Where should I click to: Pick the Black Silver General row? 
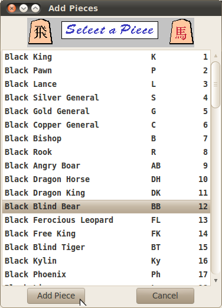coord(106,98)
